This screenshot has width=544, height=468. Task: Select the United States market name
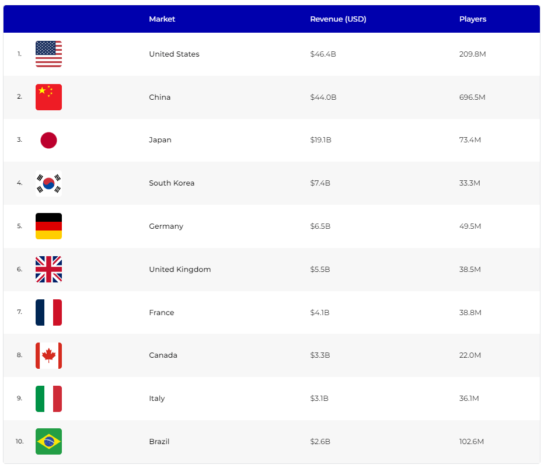pyautogui.click(x=174, y=54)
